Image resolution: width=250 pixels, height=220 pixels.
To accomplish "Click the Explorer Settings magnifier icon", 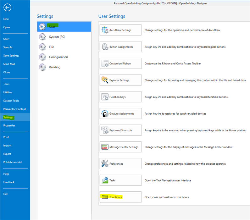I will [x=105, y=80].
